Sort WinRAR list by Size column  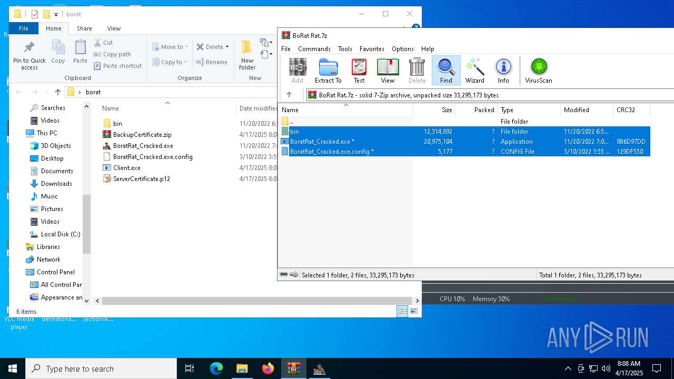point(434,110)
